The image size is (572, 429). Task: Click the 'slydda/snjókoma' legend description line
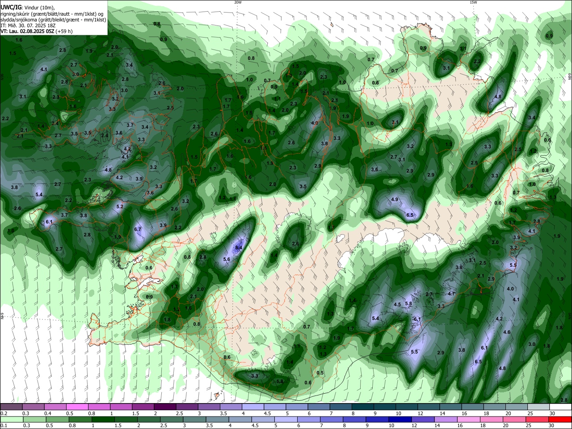[x=53, y=20]
